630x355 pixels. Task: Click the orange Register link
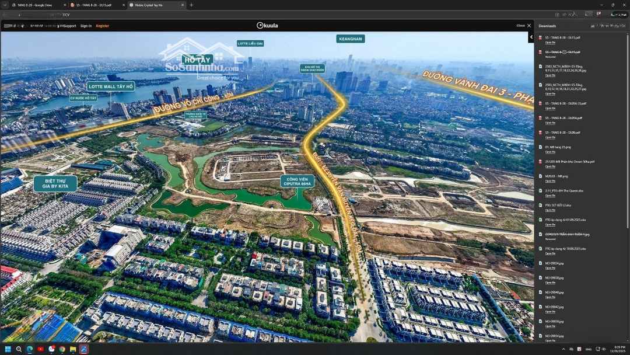(103, 26)
